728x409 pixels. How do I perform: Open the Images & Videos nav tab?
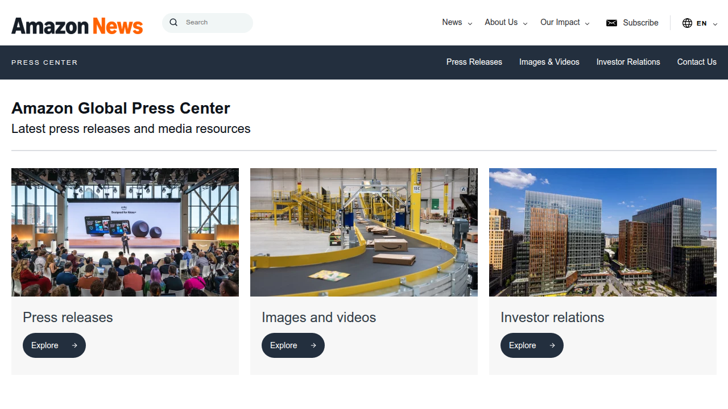point(549,62)
